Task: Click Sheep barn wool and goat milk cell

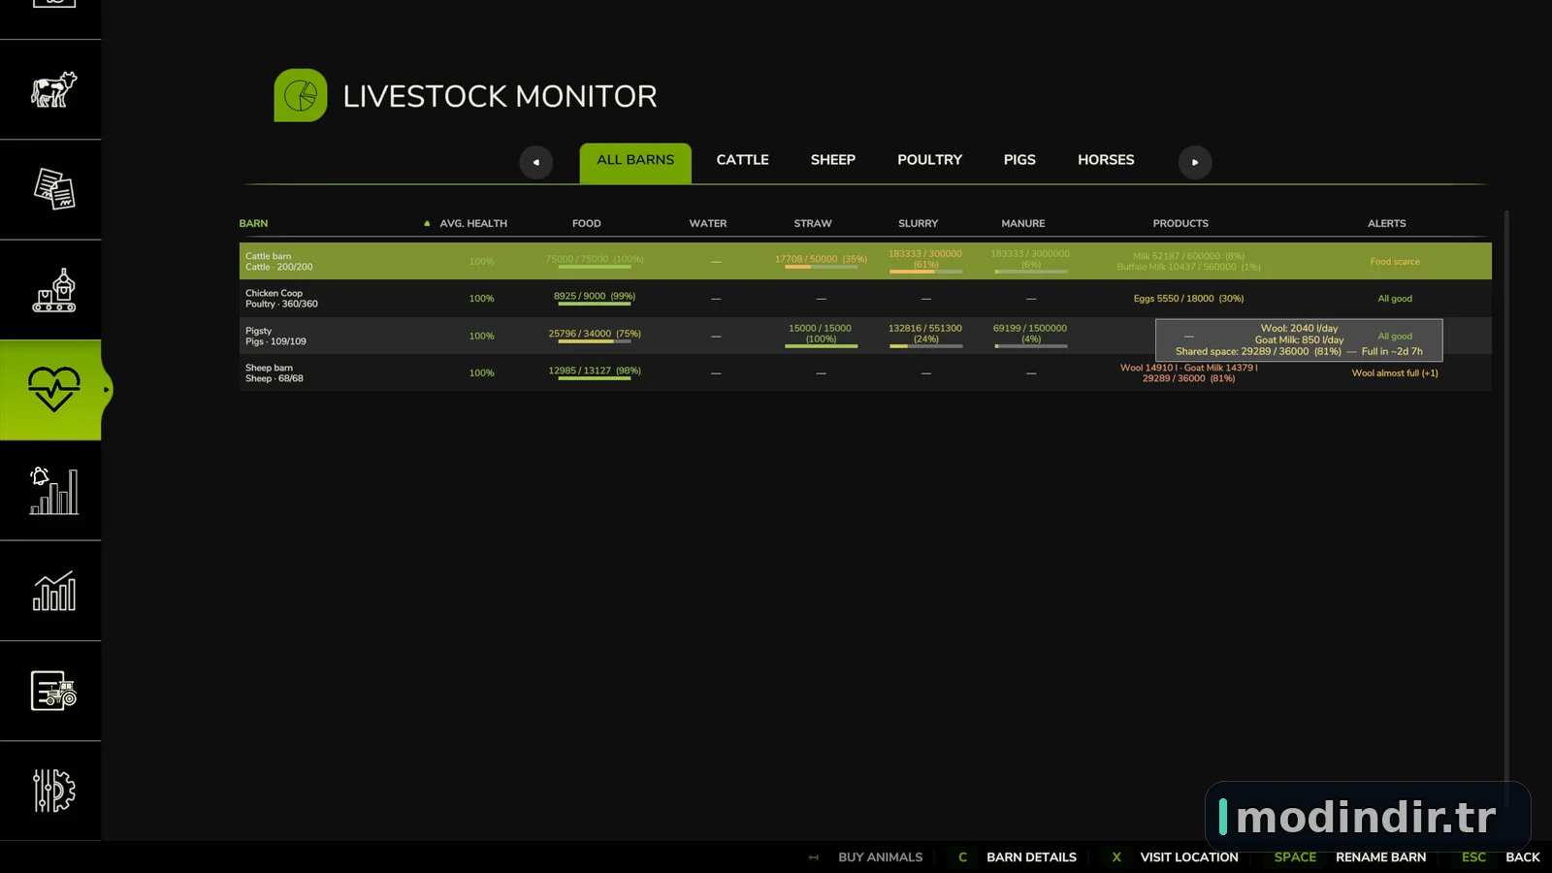Action: click(x=1188, y=373)
